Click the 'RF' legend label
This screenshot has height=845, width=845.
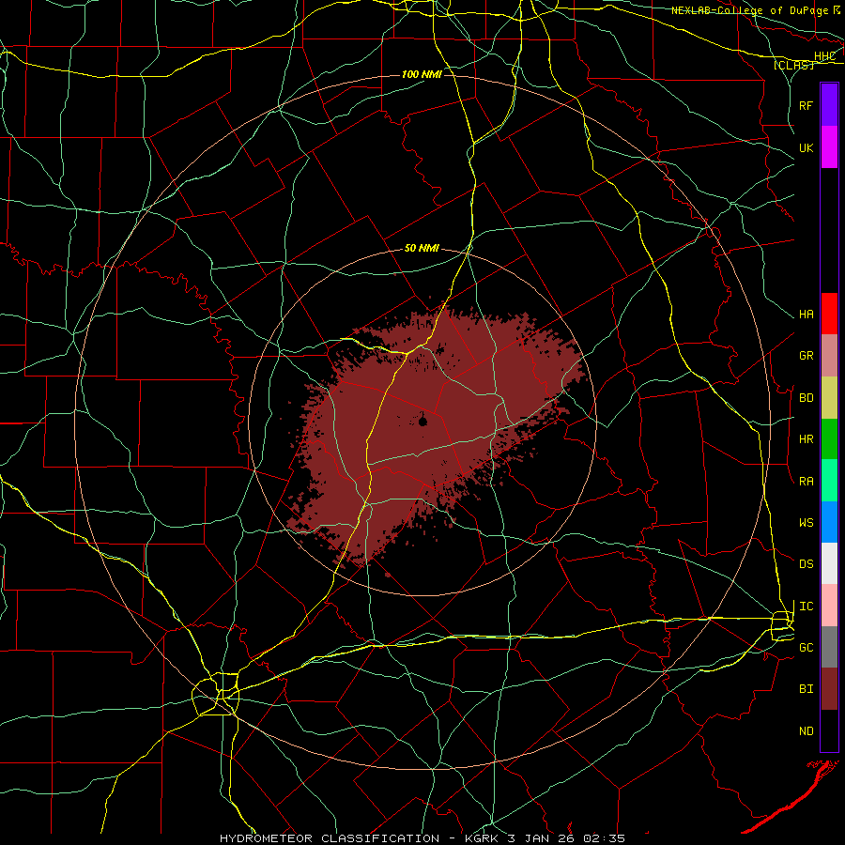pyautogui.click(x=807, y=105)
